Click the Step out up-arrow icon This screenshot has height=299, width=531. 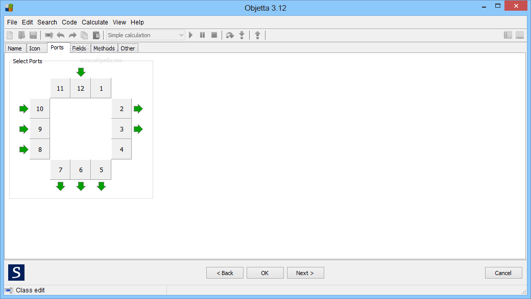pyautogui.click(x=257, y=35)
